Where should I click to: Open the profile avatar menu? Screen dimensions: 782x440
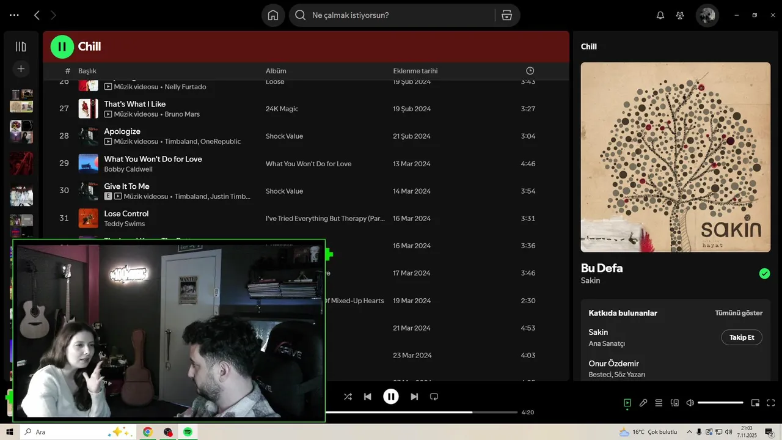(707, 15)
